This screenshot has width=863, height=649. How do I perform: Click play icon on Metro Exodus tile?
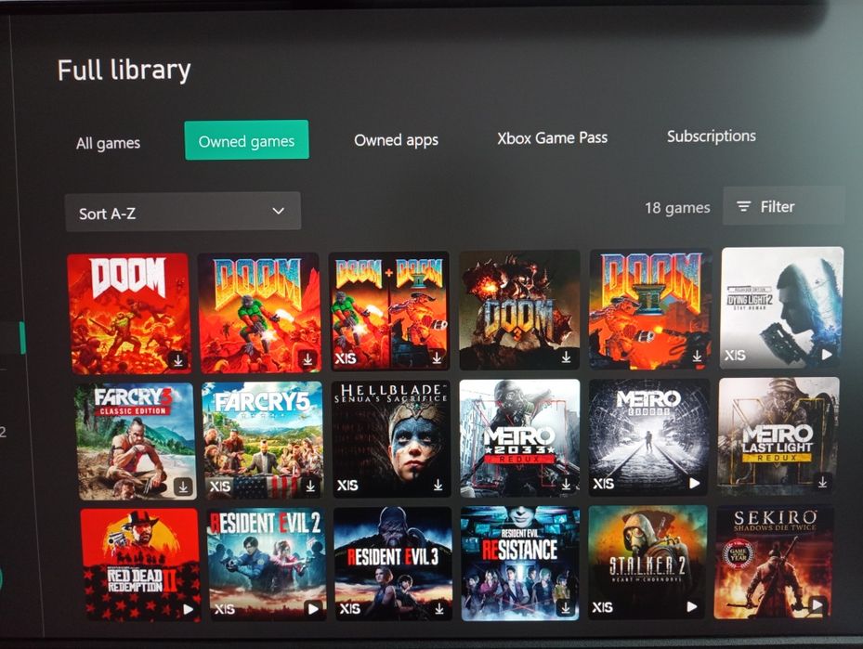click(695, 484)
